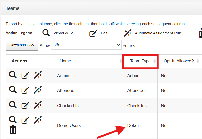
Task: View the Attendee team details
Action: [13, 90]
